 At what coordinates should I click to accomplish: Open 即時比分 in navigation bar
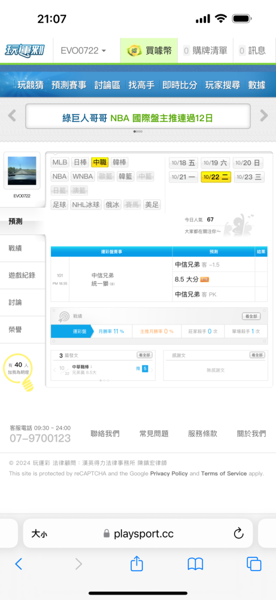click(x=180, y=85)
